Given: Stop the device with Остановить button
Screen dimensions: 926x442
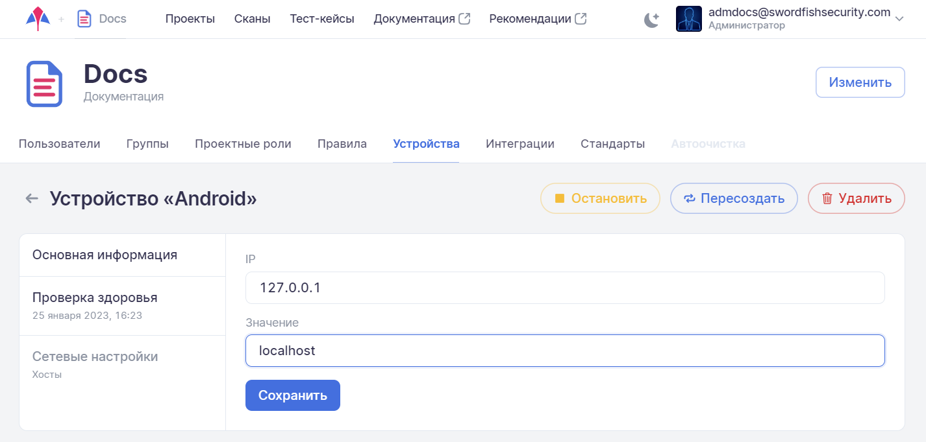Looking at the screenshot, I should (x=600, y=198).
